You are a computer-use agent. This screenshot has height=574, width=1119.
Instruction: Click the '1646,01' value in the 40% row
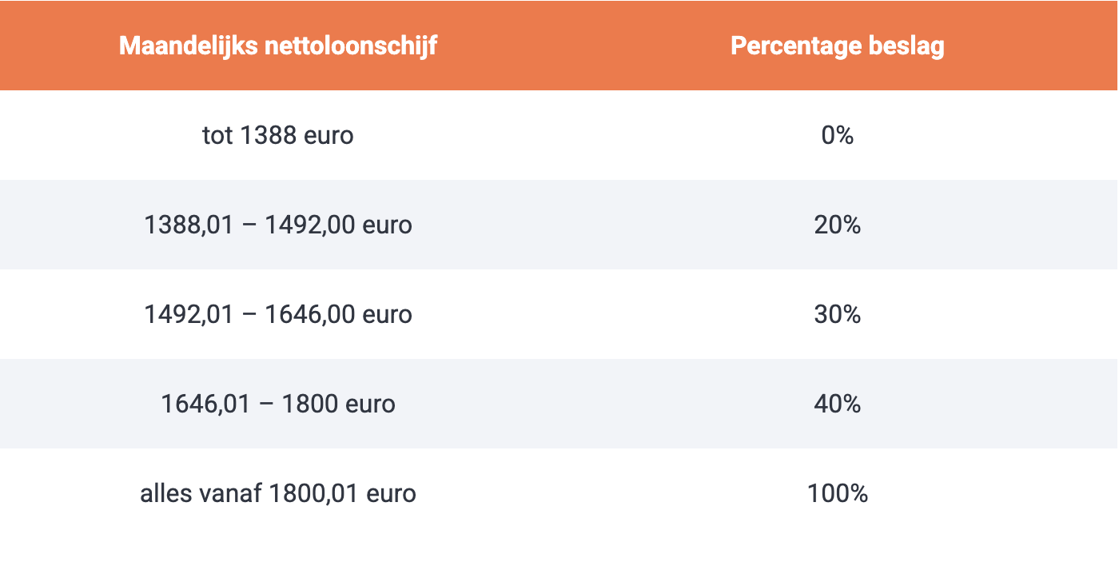coord(206,405)
